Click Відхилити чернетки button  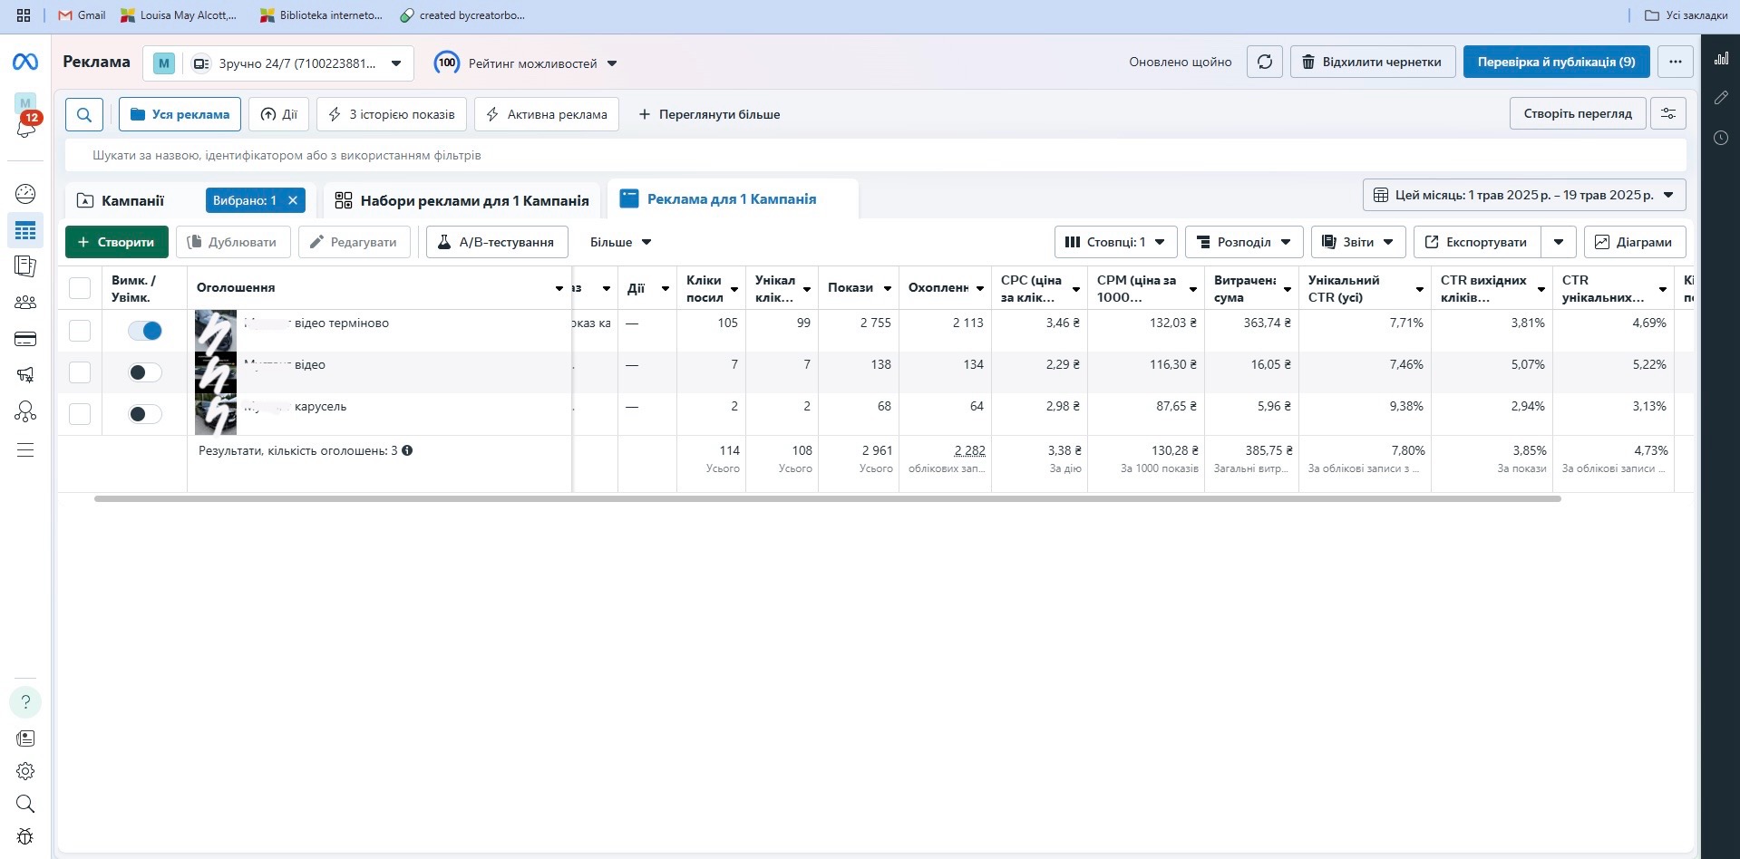[x=1373, y=62]
